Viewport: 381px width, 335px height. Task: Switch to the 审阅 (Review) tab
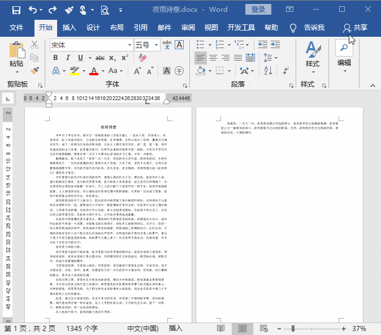click(188, 28)
